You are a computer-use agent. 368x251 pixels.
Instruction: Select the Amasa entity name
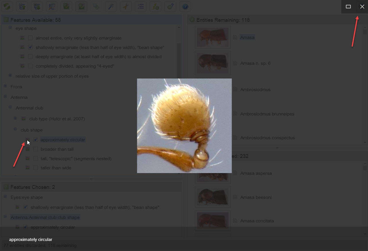point(247,37)
